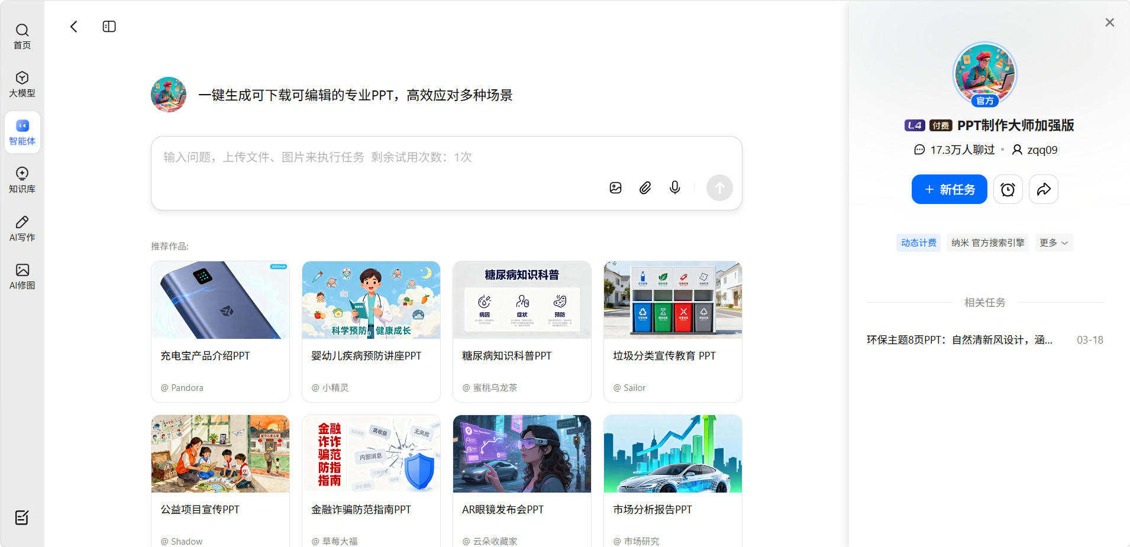
Task: Open 大模型 section in sidebar
Action: [22, 84]
